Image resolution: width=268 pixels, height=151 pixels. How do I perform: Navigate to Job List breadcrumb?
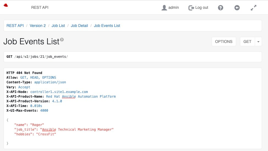58,26
